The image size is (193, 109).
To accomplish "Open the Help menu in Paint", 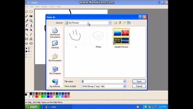I will tap(59, 7).
